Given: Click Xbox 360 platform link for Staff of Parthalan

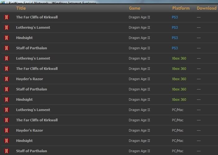Looking at the screenshot, I should click(179, 89).
